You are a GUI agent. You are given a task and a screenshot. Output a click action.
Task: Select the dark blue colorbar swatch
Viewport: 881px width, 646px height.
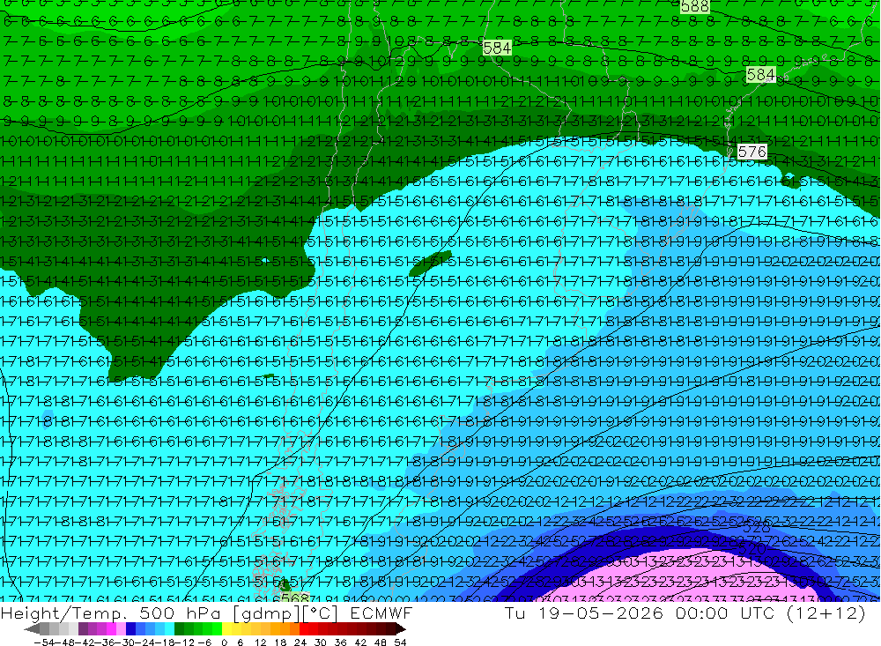click(x=131, y=629)
